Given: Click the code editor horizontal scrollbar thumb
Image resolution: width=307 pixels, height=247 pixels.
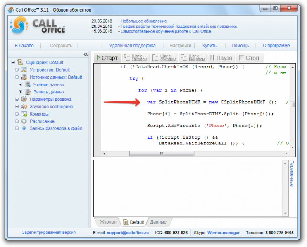Looking at the screenshot, I should 162,154.
